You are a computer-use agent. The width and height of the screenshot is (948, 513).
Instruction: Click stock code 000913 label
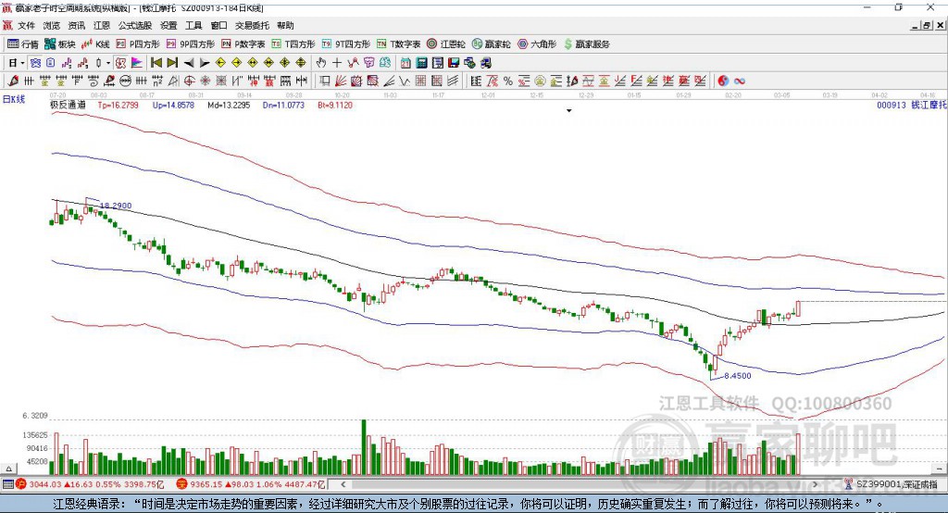click(x=892, y=106)
